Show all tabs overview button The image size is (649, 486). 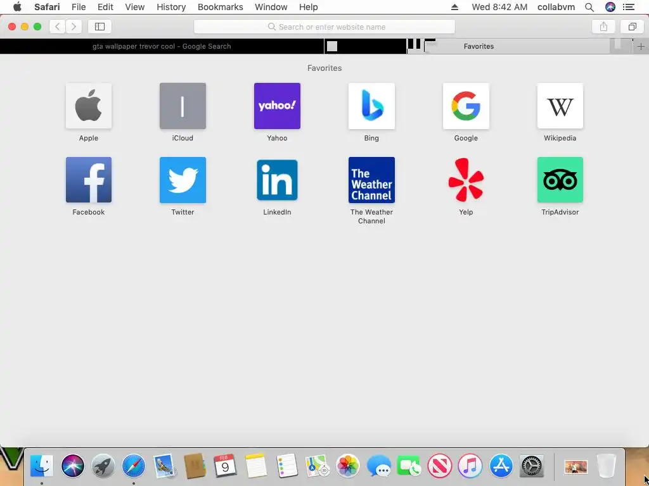pos(632,27)
